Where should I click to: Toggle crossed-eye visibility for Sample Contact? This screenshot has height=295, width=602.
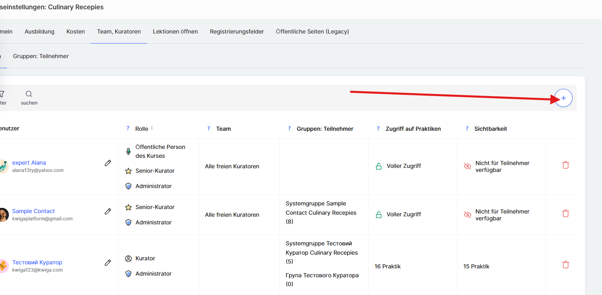point(468,215)
